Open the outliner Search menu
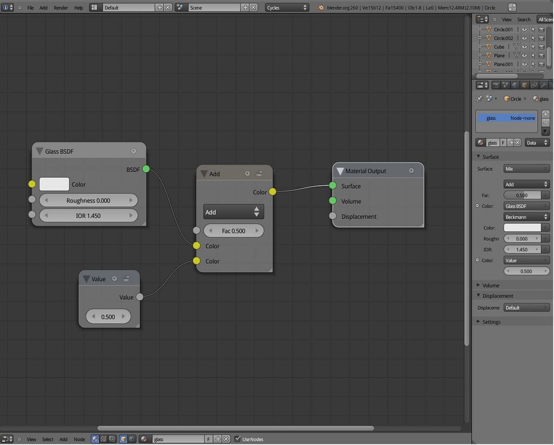The height and width of the screenshot is (445, 554). click(524, 19)
